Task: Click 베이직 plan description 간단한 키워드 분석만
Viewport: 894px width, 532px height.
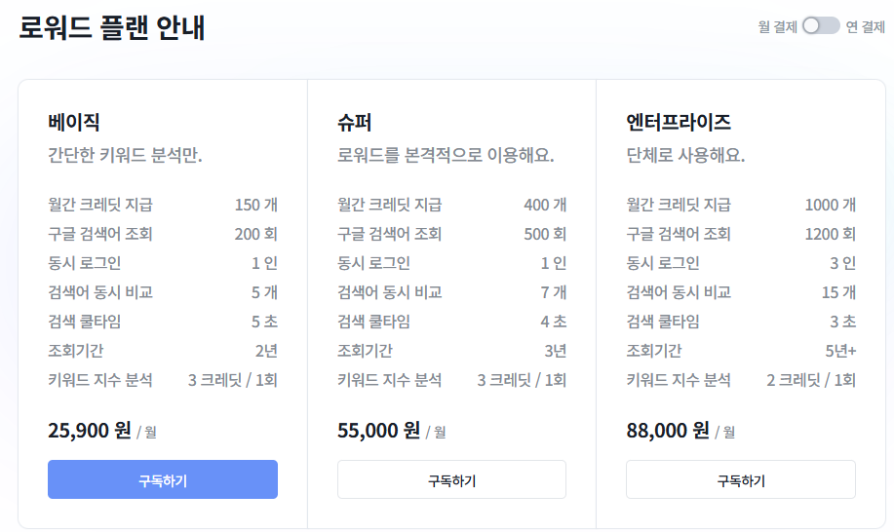Action: 125,155
